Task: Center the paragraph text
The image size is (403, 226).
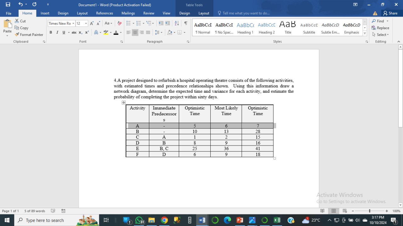Action: pos(135,32)
